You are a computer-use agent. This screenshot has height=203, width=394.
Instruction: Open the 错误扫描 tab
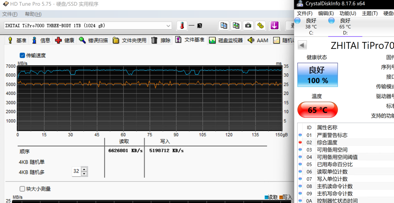[x=94, y=40]
